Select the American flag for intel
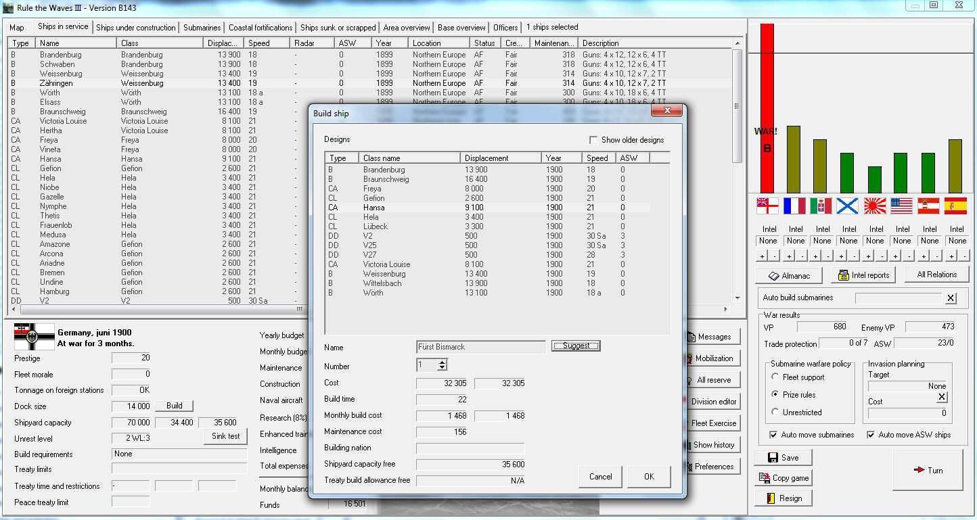 tap(903, 205)
